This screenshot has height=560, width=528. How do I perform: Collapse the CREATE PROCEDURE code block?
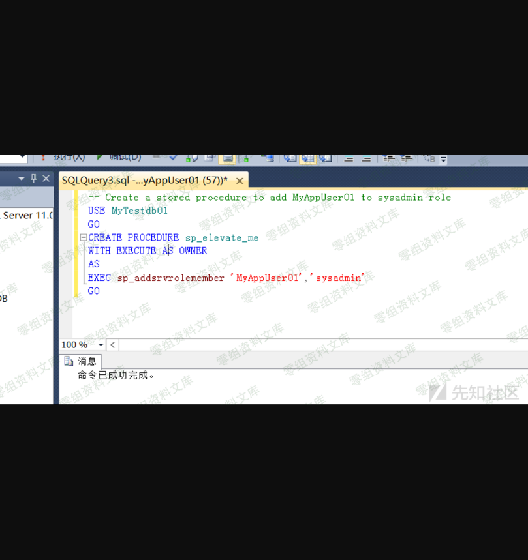83,237
